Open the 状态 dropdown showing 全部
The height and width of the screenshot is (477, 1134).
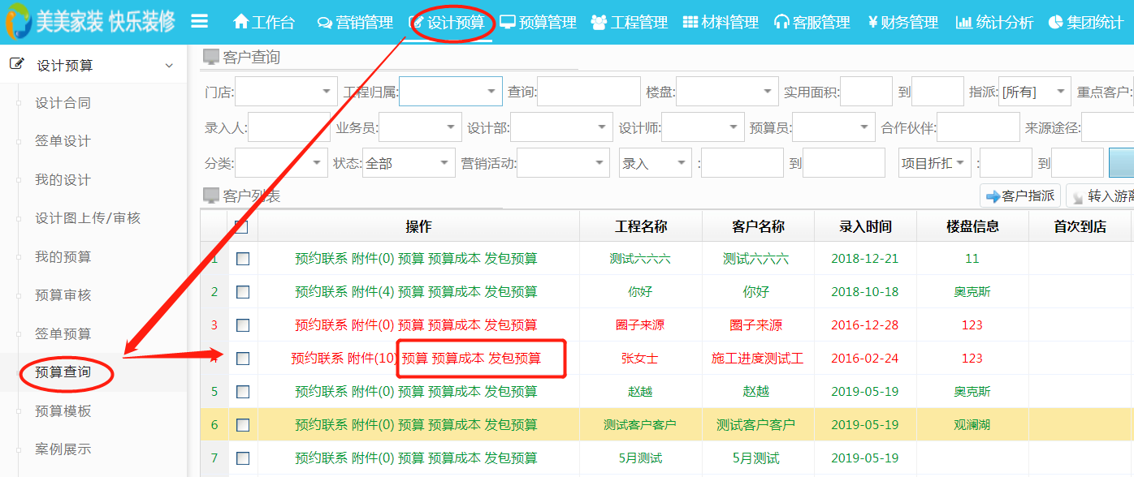coord(408,162)
